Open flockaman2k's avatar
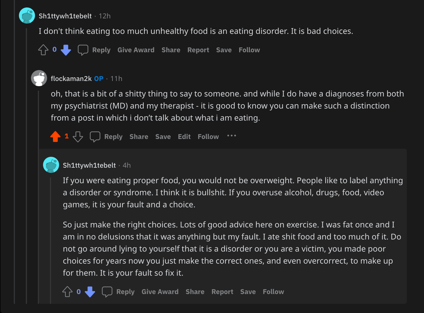Viewport: 424px width, 313px height. (39, 78)
